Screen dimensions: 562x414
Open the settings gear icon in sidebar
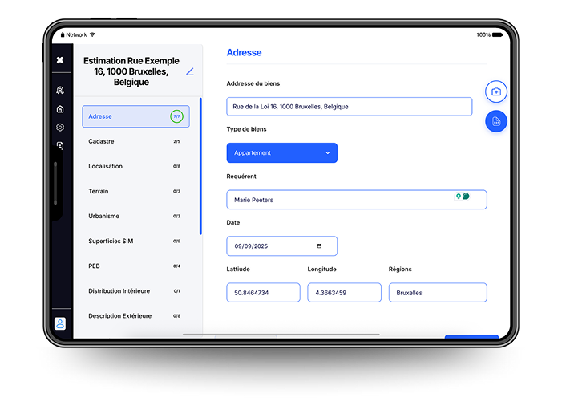[x=60, y=128]
